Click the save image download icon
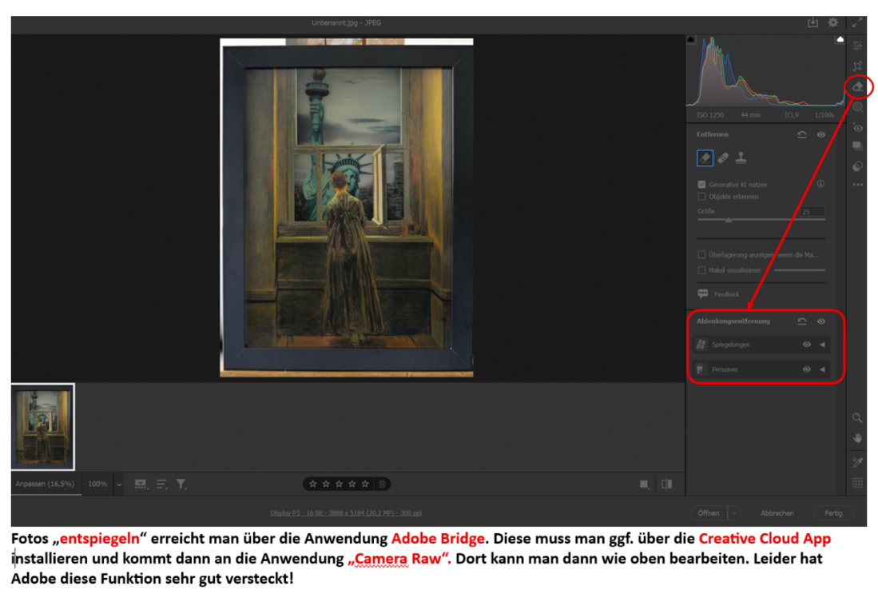The width and height of the screenshot is (878, 594). [813, 22]
